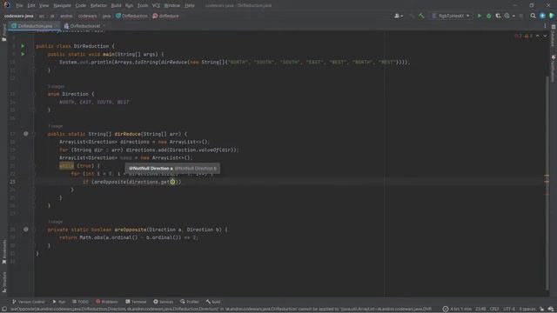
Task: Toggle read-only lock icon in status bar
Action: click(541, 310)
